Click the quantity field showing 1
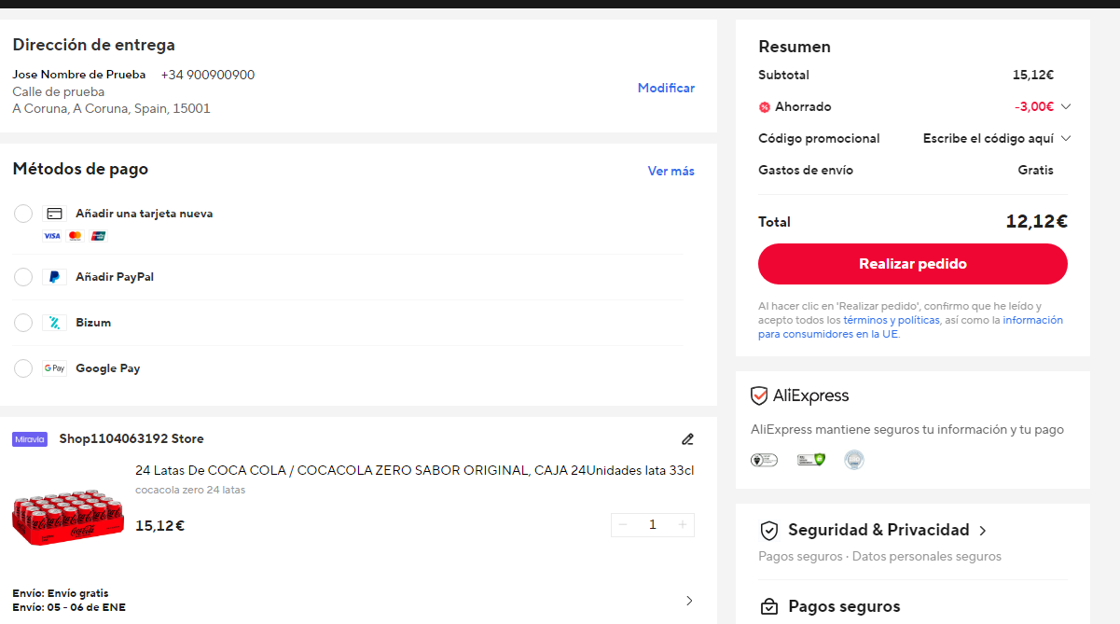 point(653,525)
